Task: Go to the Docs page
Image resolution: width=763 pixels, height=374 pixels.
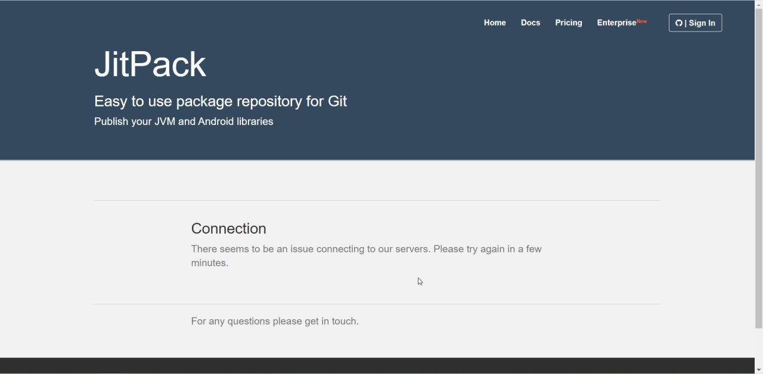Action: click(x=531, y=23)
